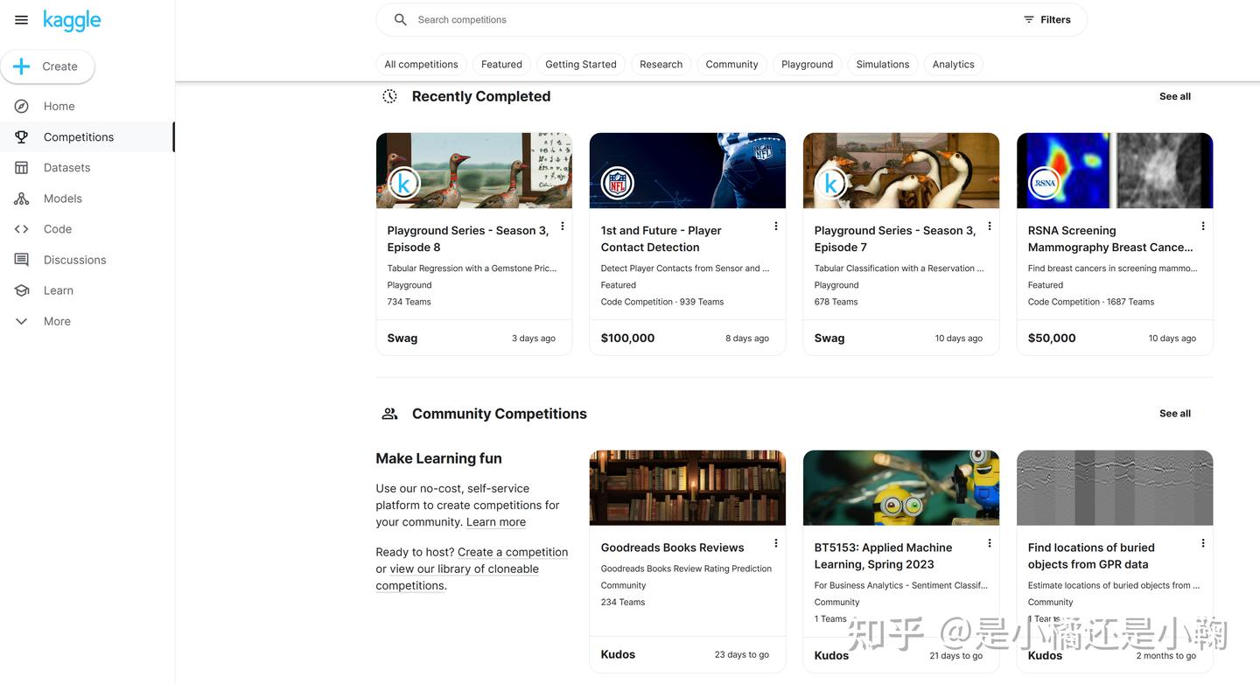Open options for RSNA Screening Mammography card
Viewport: 1260px width, 684px height.
[x=1203, y=226]
